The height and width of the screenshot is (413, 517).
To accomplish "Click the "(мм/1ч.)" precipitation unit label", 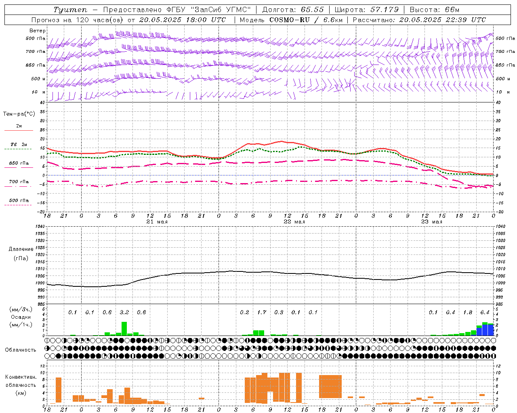I will pyautogui.click(x=21, y=325).
